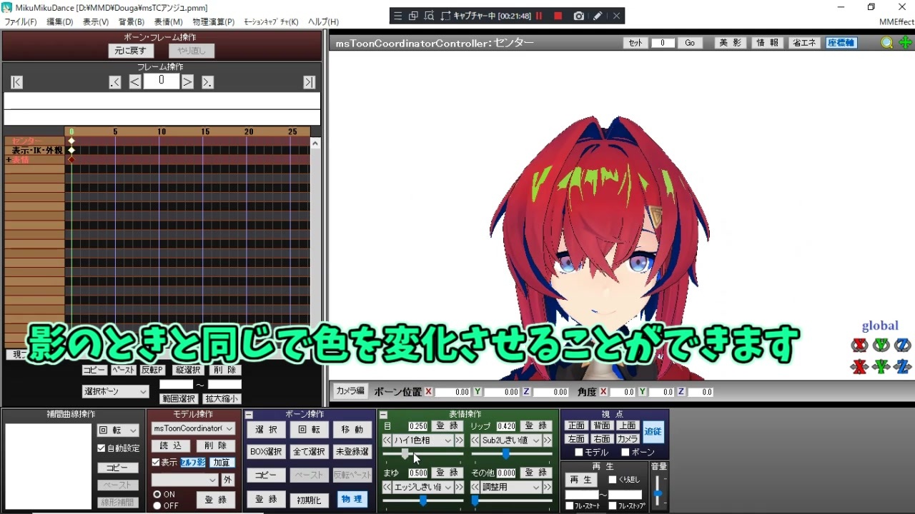Open the エッジしきい値 brow morph dropdown

423,487
